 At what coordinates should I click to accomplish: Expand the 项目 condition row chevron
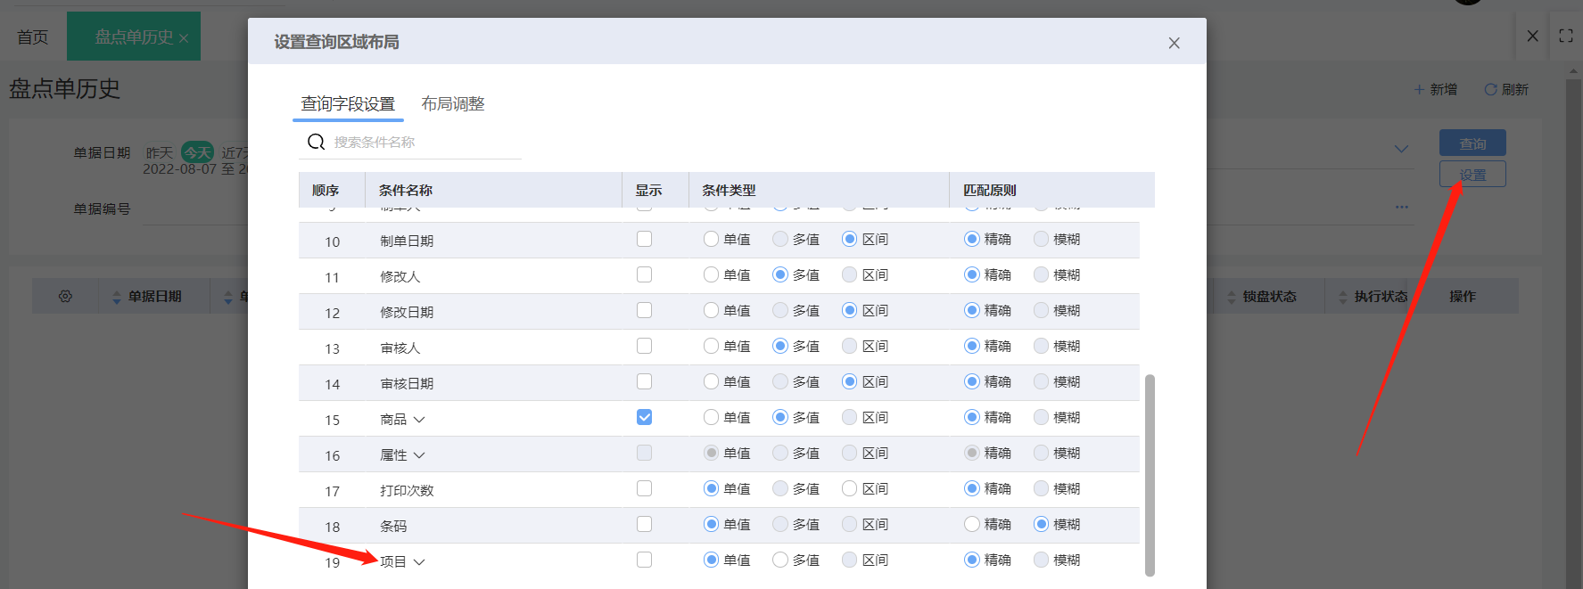419,562
